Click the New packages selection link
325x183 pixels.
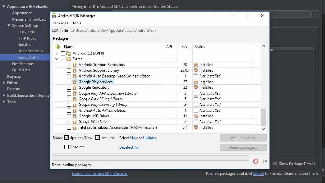point(134,138)
